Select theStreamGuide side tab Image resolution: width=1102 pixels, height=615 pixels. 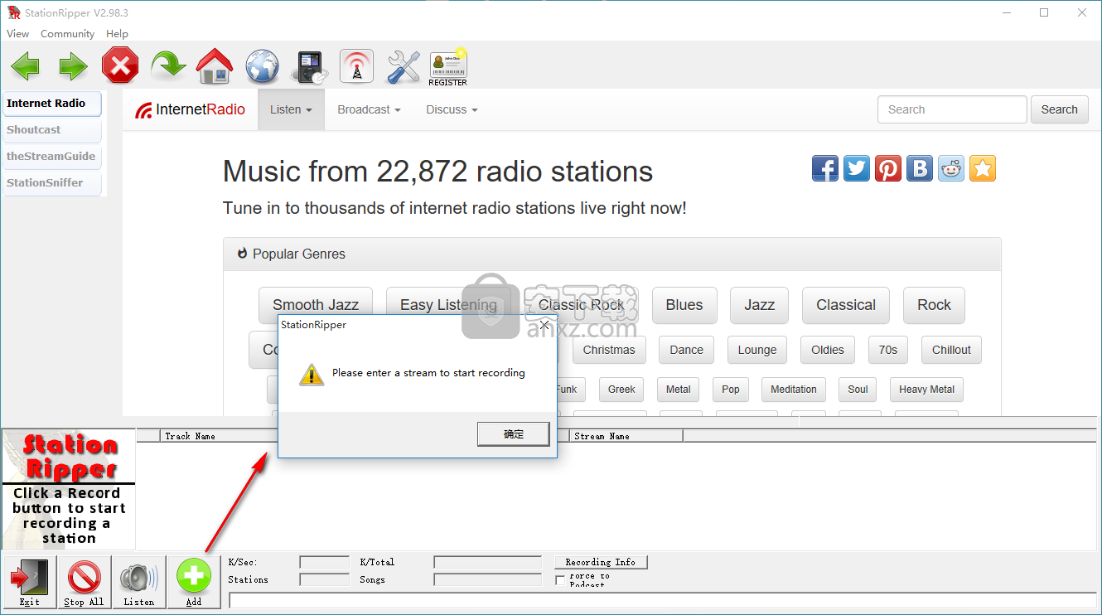[x=52, y=157]
